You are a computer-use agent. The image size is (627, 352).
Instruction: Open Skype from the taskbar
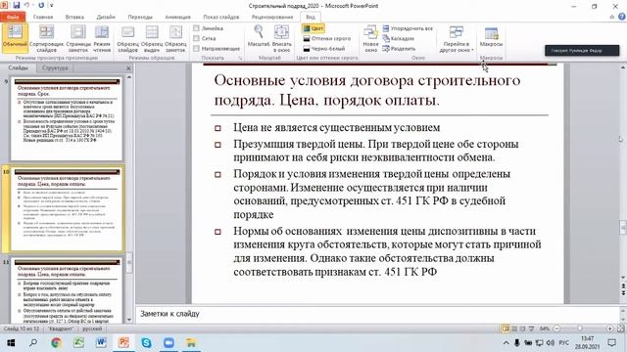point(146,343)
